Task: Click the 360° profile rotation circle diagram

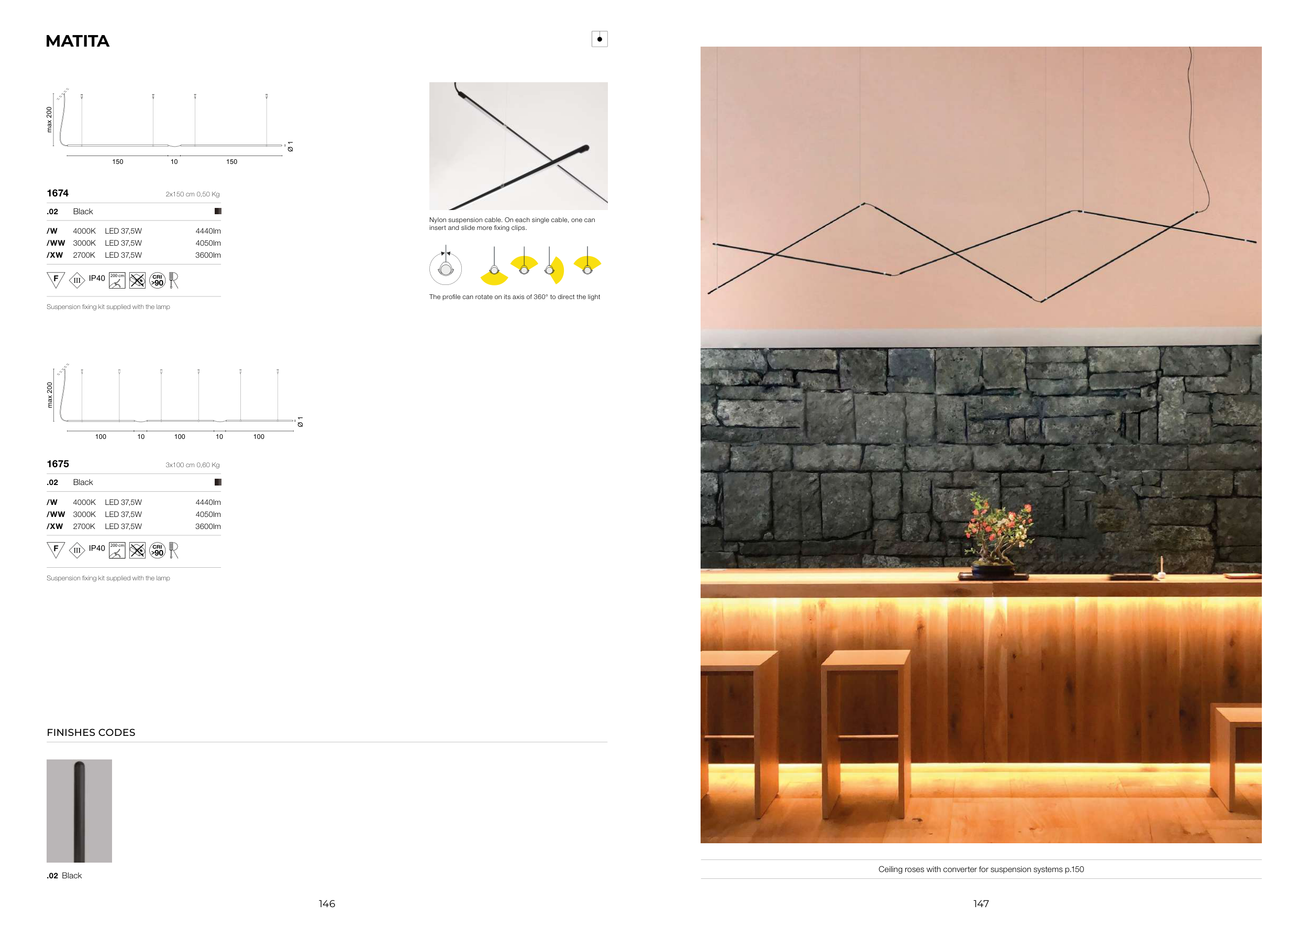Action: 445,268
